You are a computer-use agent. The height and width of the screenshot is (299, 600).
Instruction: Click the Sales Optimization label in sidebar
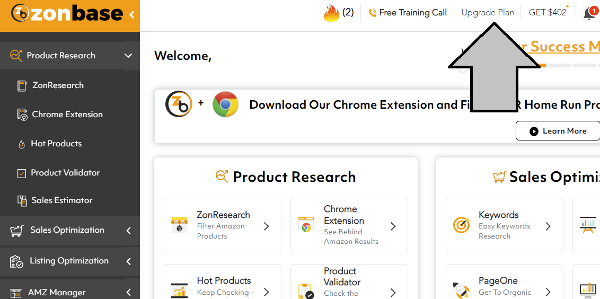67,230
